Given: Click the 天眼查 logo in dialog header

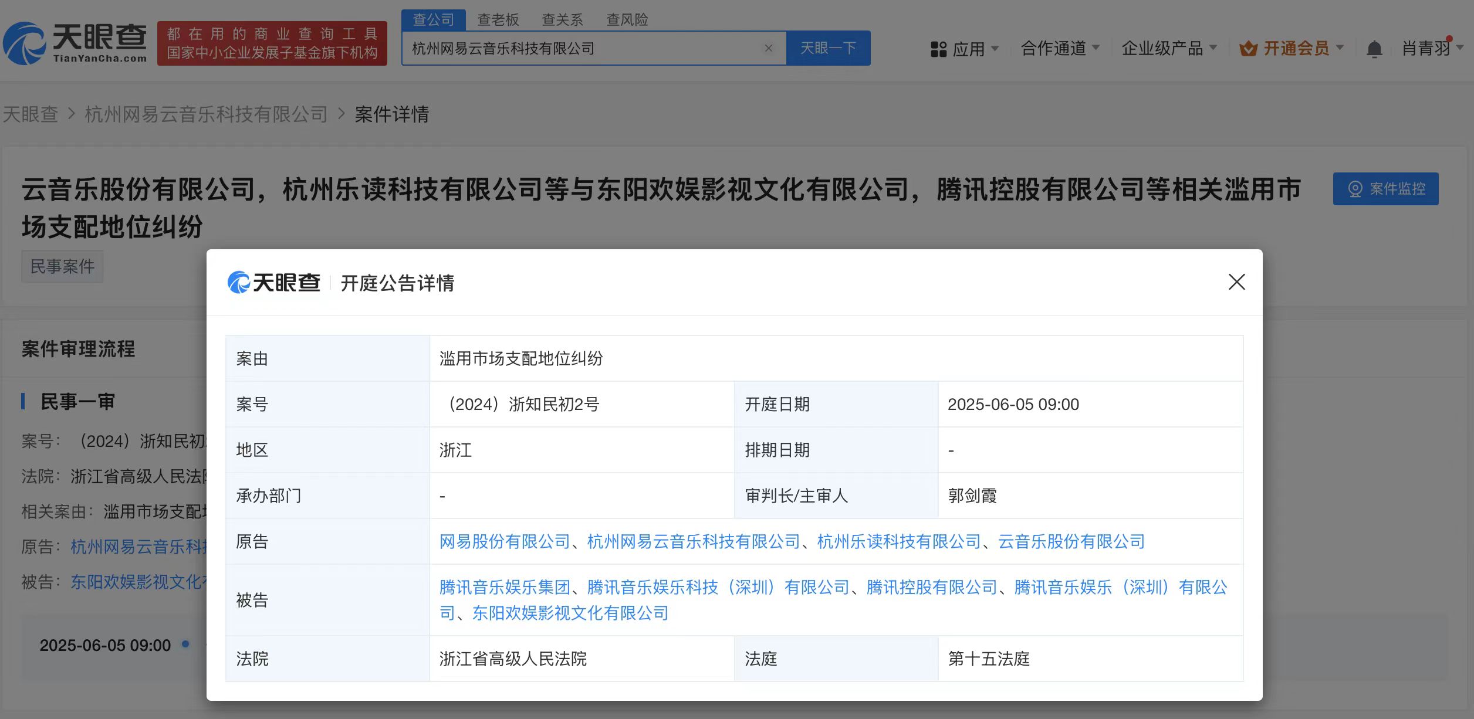Looking at the screenshot, I should [274, 283].
